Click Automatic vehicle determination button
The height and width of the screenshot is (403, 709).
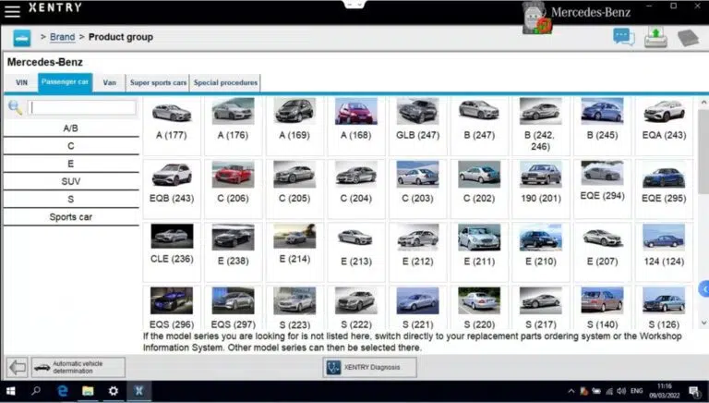(x=78, y=367)
